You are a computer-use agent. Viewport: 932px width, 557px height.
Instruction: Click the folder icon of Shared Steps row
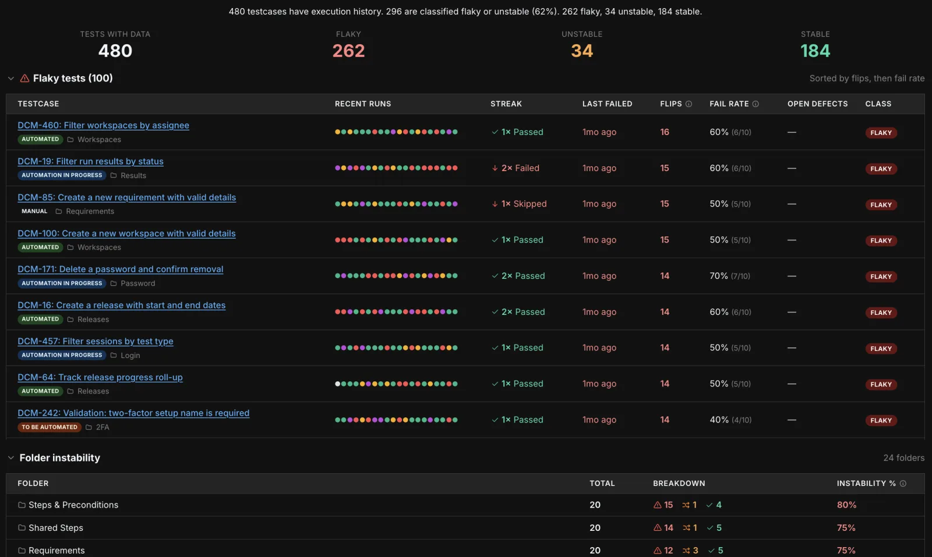[22, 528]
